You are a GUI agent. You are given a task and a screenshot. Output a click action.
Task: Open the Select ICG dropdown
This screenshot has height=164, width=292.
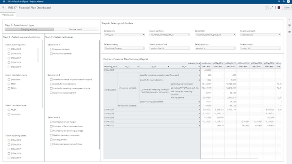[215, 35]
